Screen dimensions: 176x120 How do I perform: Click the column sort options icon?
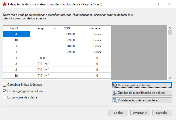(x=115, y=93)
